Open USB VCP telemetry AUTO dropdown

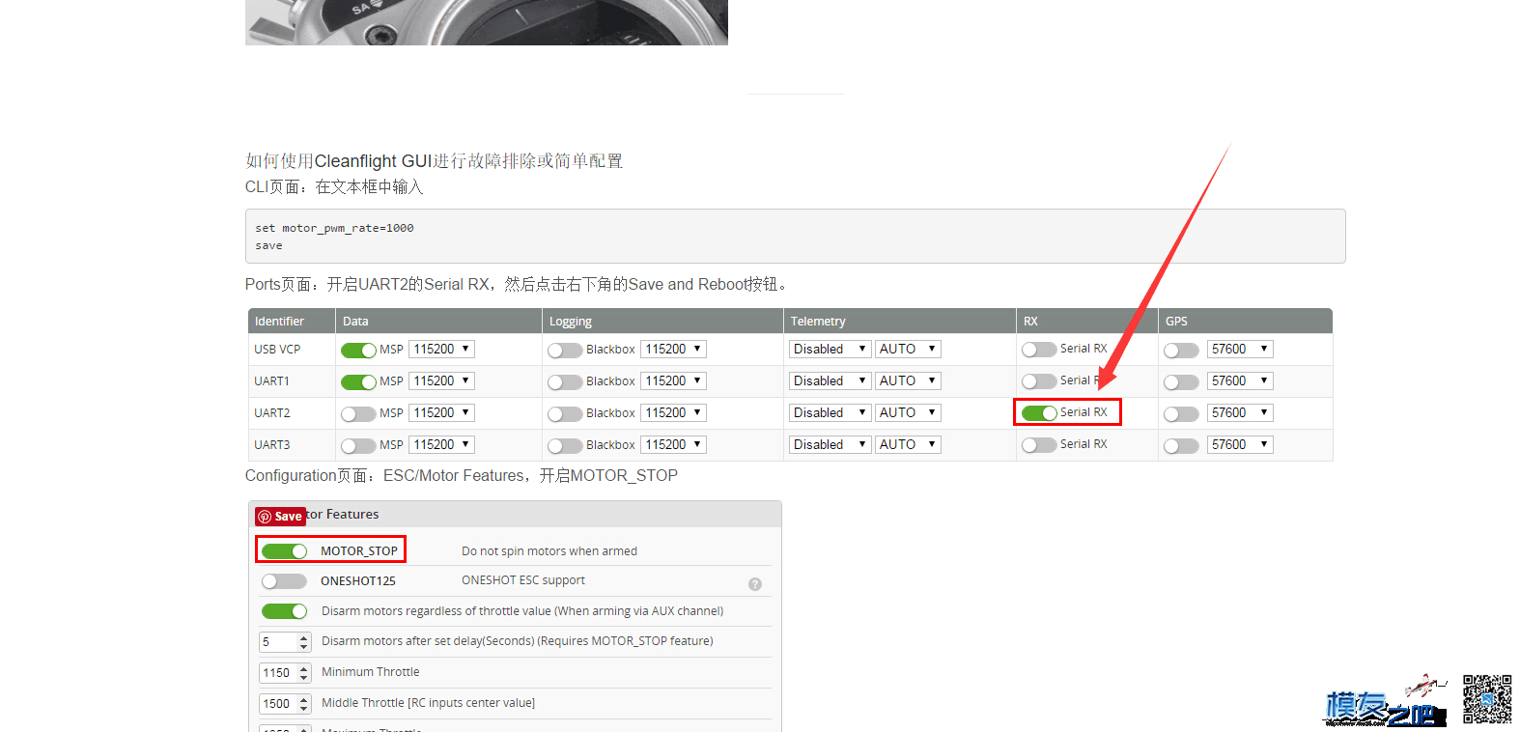[x=908, y=349]
